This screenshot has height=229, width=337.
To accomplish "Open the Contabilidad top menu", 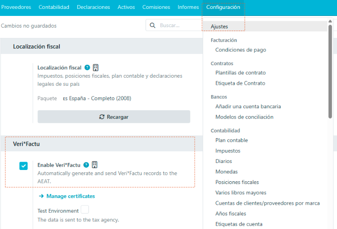I will [54, 7].
